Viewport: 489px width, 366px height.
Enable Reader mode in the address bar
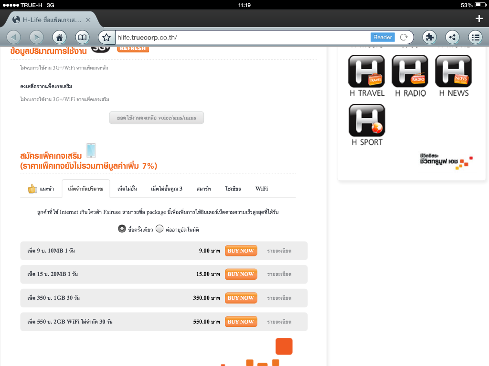[x=383, y=37]
